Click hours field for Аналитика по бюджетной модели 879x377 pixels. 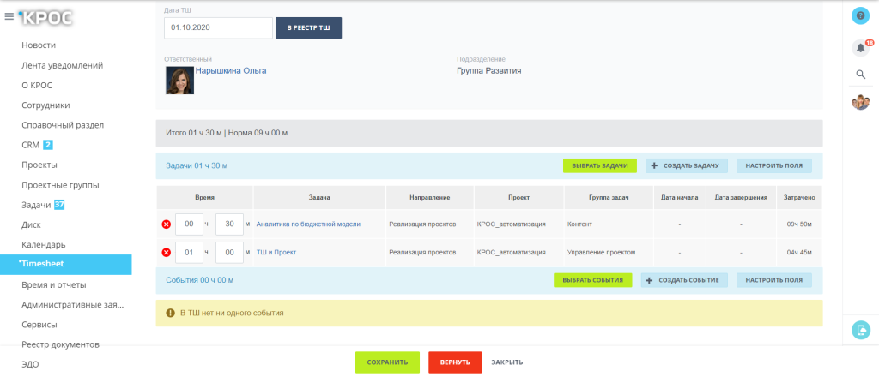189,224
